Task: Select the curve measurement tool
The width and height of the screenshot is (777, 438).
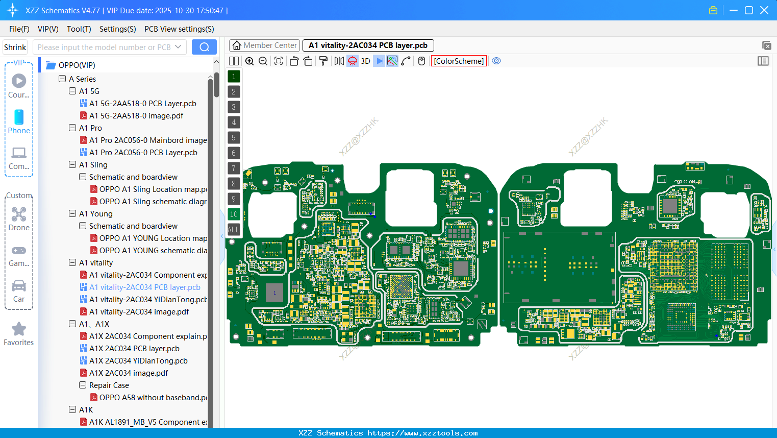Action: [x=405, y=61]
